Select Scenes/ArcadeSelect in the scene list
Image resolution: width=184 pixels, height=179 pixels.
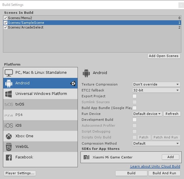tap(26, 27)
